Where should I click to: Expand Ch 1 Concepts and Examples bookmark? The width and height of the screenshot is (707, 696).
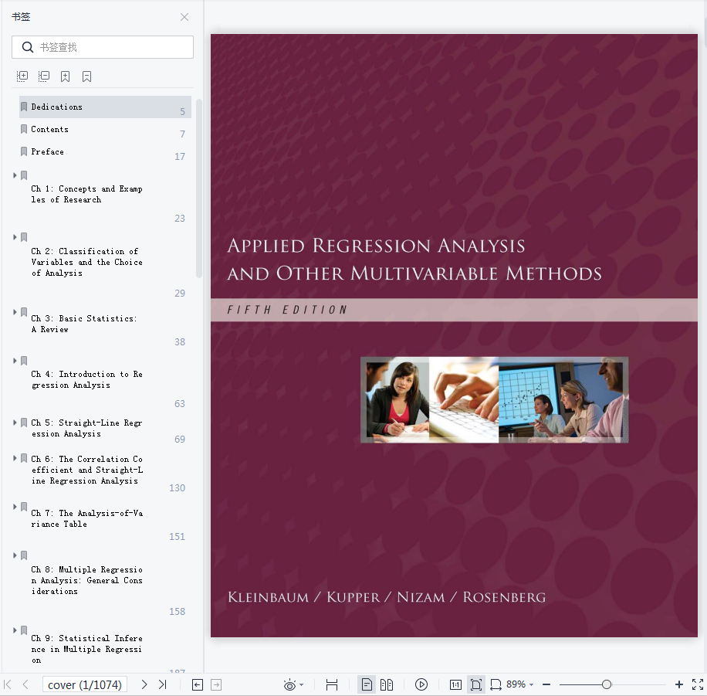(x=15, y=175)
